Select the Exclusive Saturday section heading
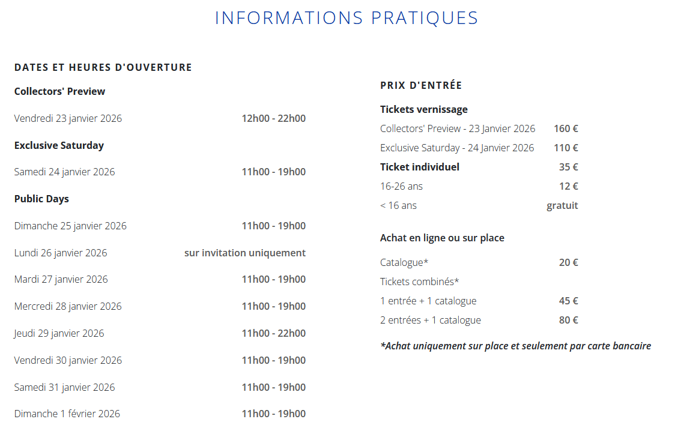Image resolution: width=678 pixels, height=431 pixels. pyautogui.click(x=59, y=145)
